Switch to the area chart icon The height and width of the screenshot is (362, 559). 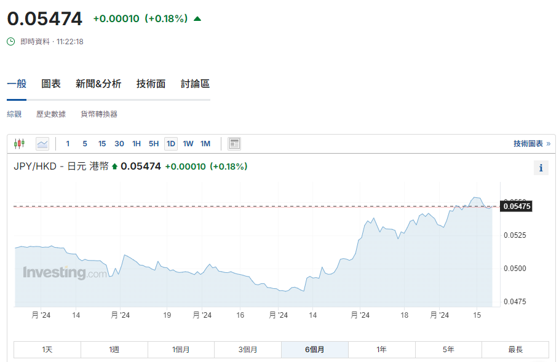click(42, 144)
